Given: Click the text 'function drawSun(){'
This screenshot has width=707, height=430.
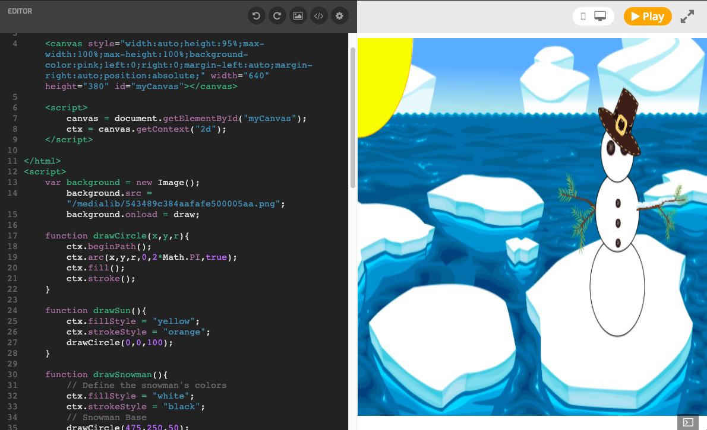Looking at the screenshot, I should point(96,311).
